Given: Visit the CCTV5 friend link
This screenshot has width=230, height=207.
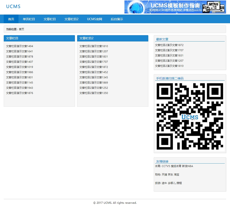Looking at the screenshot, I should [166, 166].
